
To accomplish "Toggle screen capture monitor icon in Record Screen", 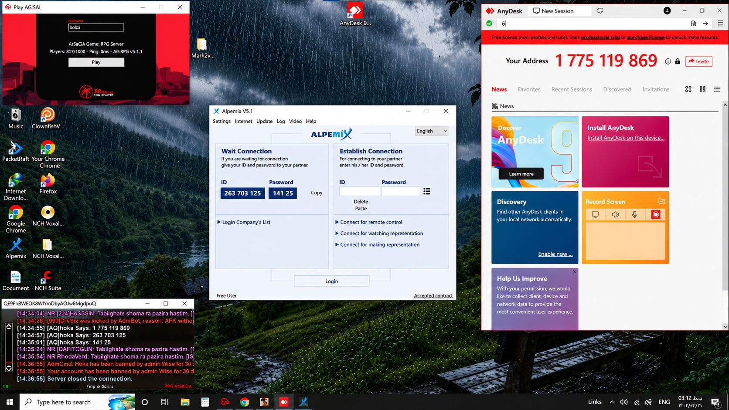I will (x=595, y=214).
